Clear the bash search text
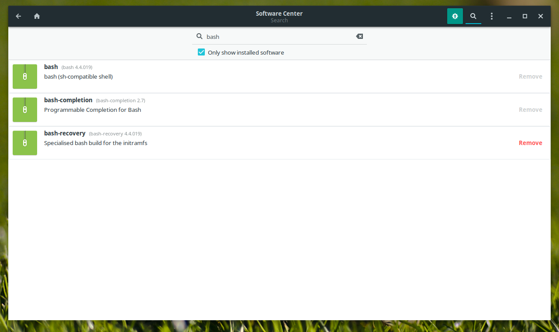 [x=359, y=36]
